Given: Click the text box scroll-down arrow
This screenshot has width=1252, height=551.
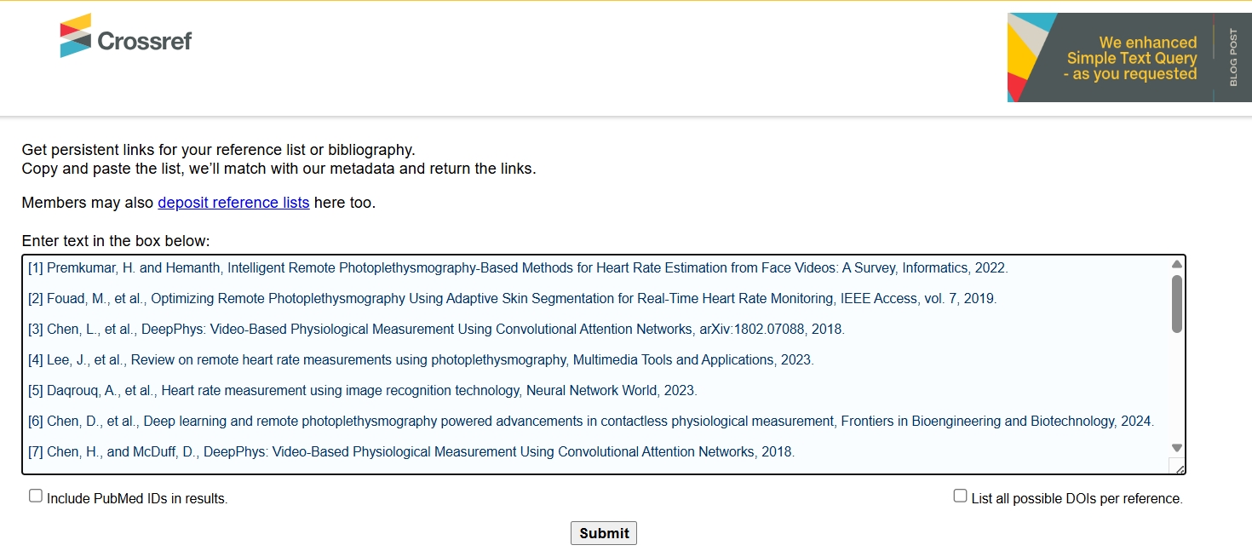Looking at the screenshot, I should pos(1177,448).
